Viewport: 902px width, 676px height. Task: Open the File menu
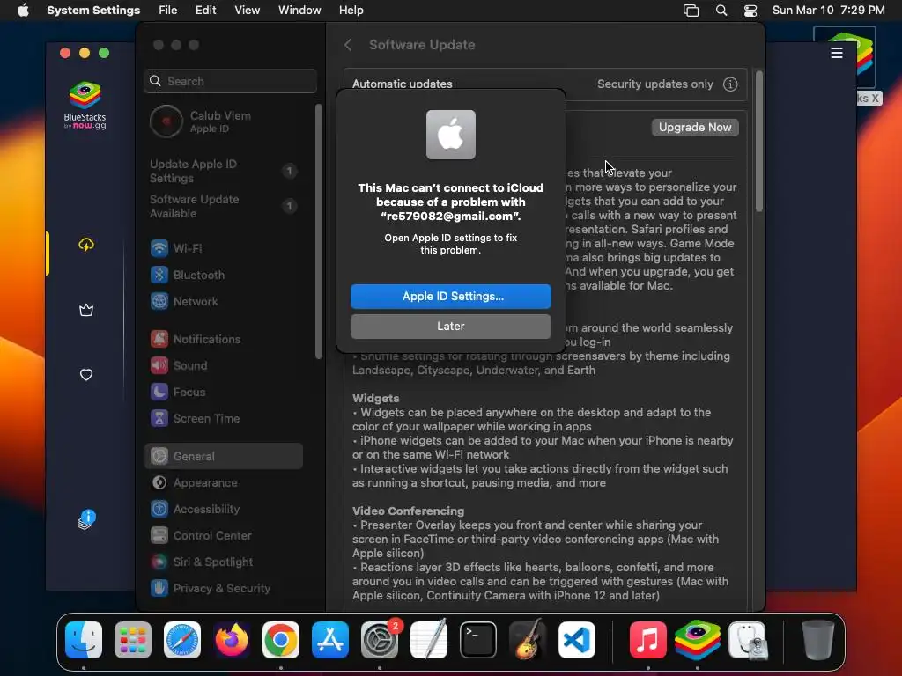168,11
